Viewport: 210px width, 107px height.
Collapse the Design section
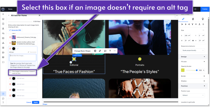[x=204, y=57]
